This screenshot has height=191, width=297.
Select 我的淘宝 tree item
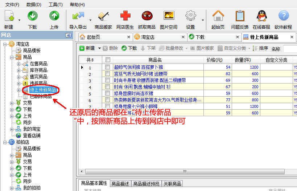tap(28, 129)
